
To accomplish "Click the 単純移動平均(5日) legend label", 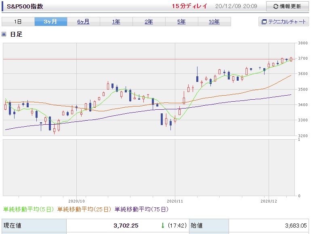I will pos(29,209).
